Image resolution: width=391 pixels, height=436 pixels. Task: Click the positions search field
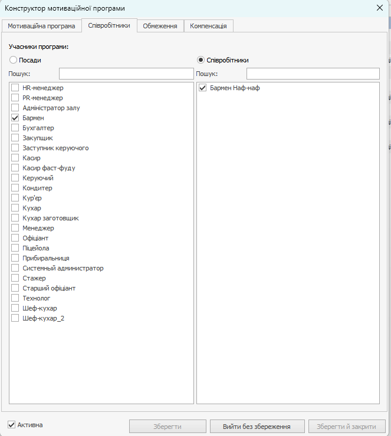coord(126,74)
